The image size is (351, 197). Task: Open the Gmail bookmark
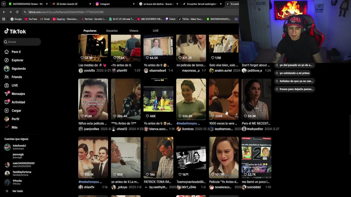click(45, 19)
